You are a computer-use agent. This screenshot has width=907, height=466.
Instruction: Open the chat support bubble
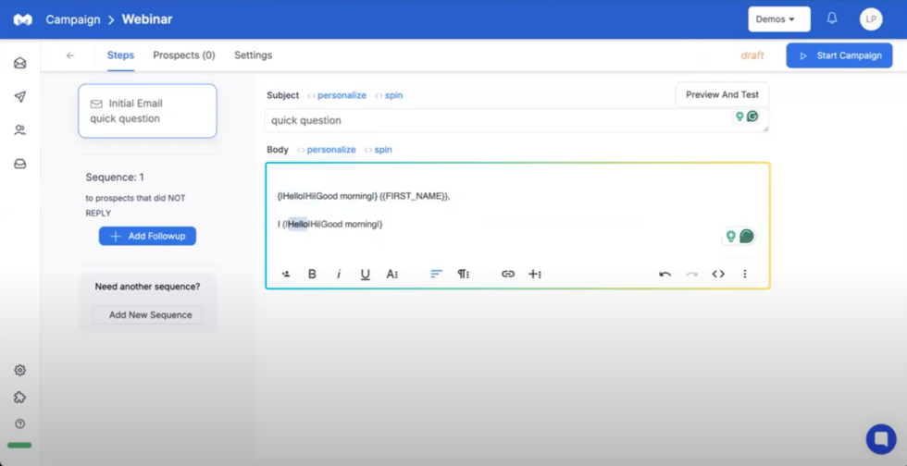click(880, 438)
